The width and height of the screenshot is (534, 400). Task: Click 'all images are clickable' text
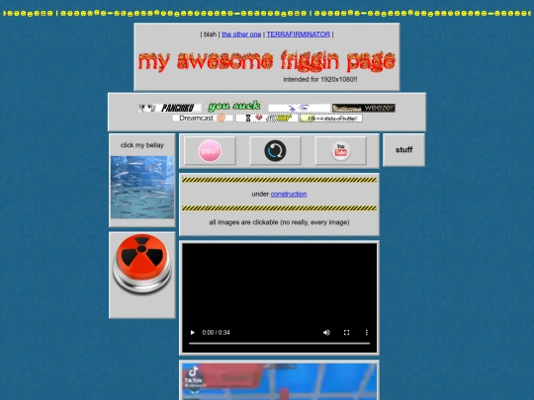click(x=279, y=222)
